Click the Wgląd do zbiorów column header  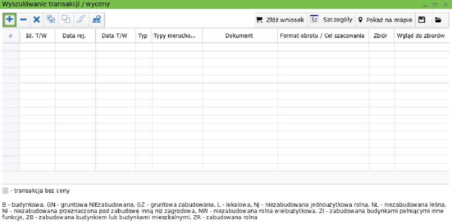click(420, 36)
